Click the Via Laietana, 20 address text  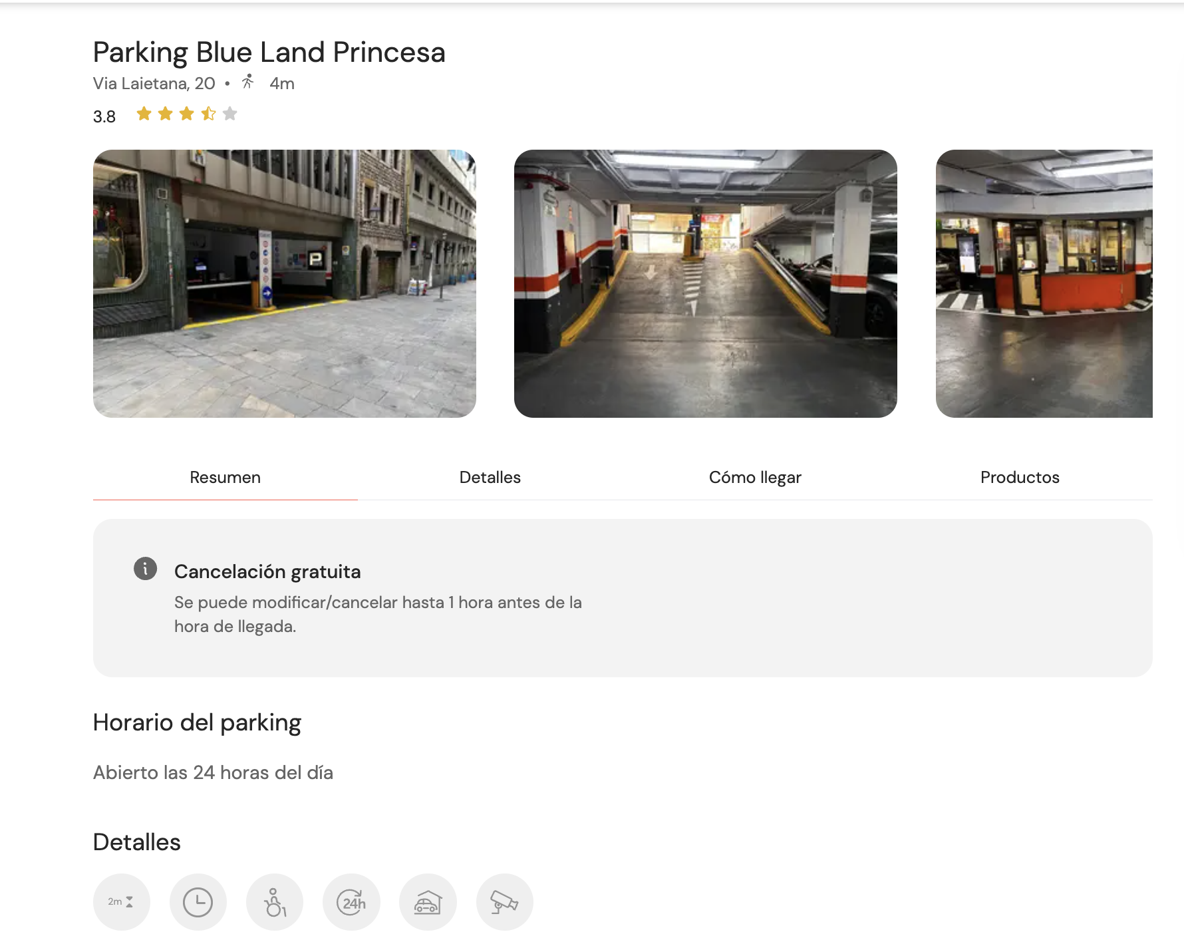pyautogui.click(x=153, y=82)
